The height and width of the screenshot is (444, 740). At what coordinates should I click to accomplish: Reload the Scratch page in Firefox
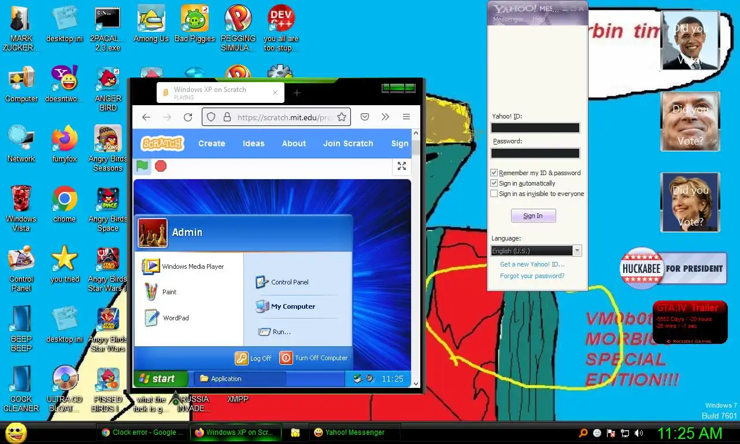tap(188, 117)
